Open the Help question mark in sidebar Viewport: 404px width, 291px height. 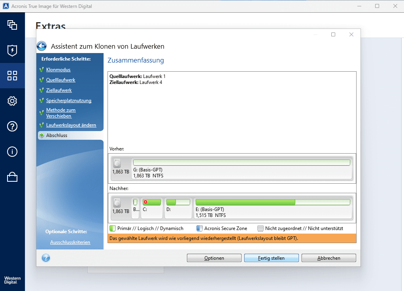pos(12,126)
